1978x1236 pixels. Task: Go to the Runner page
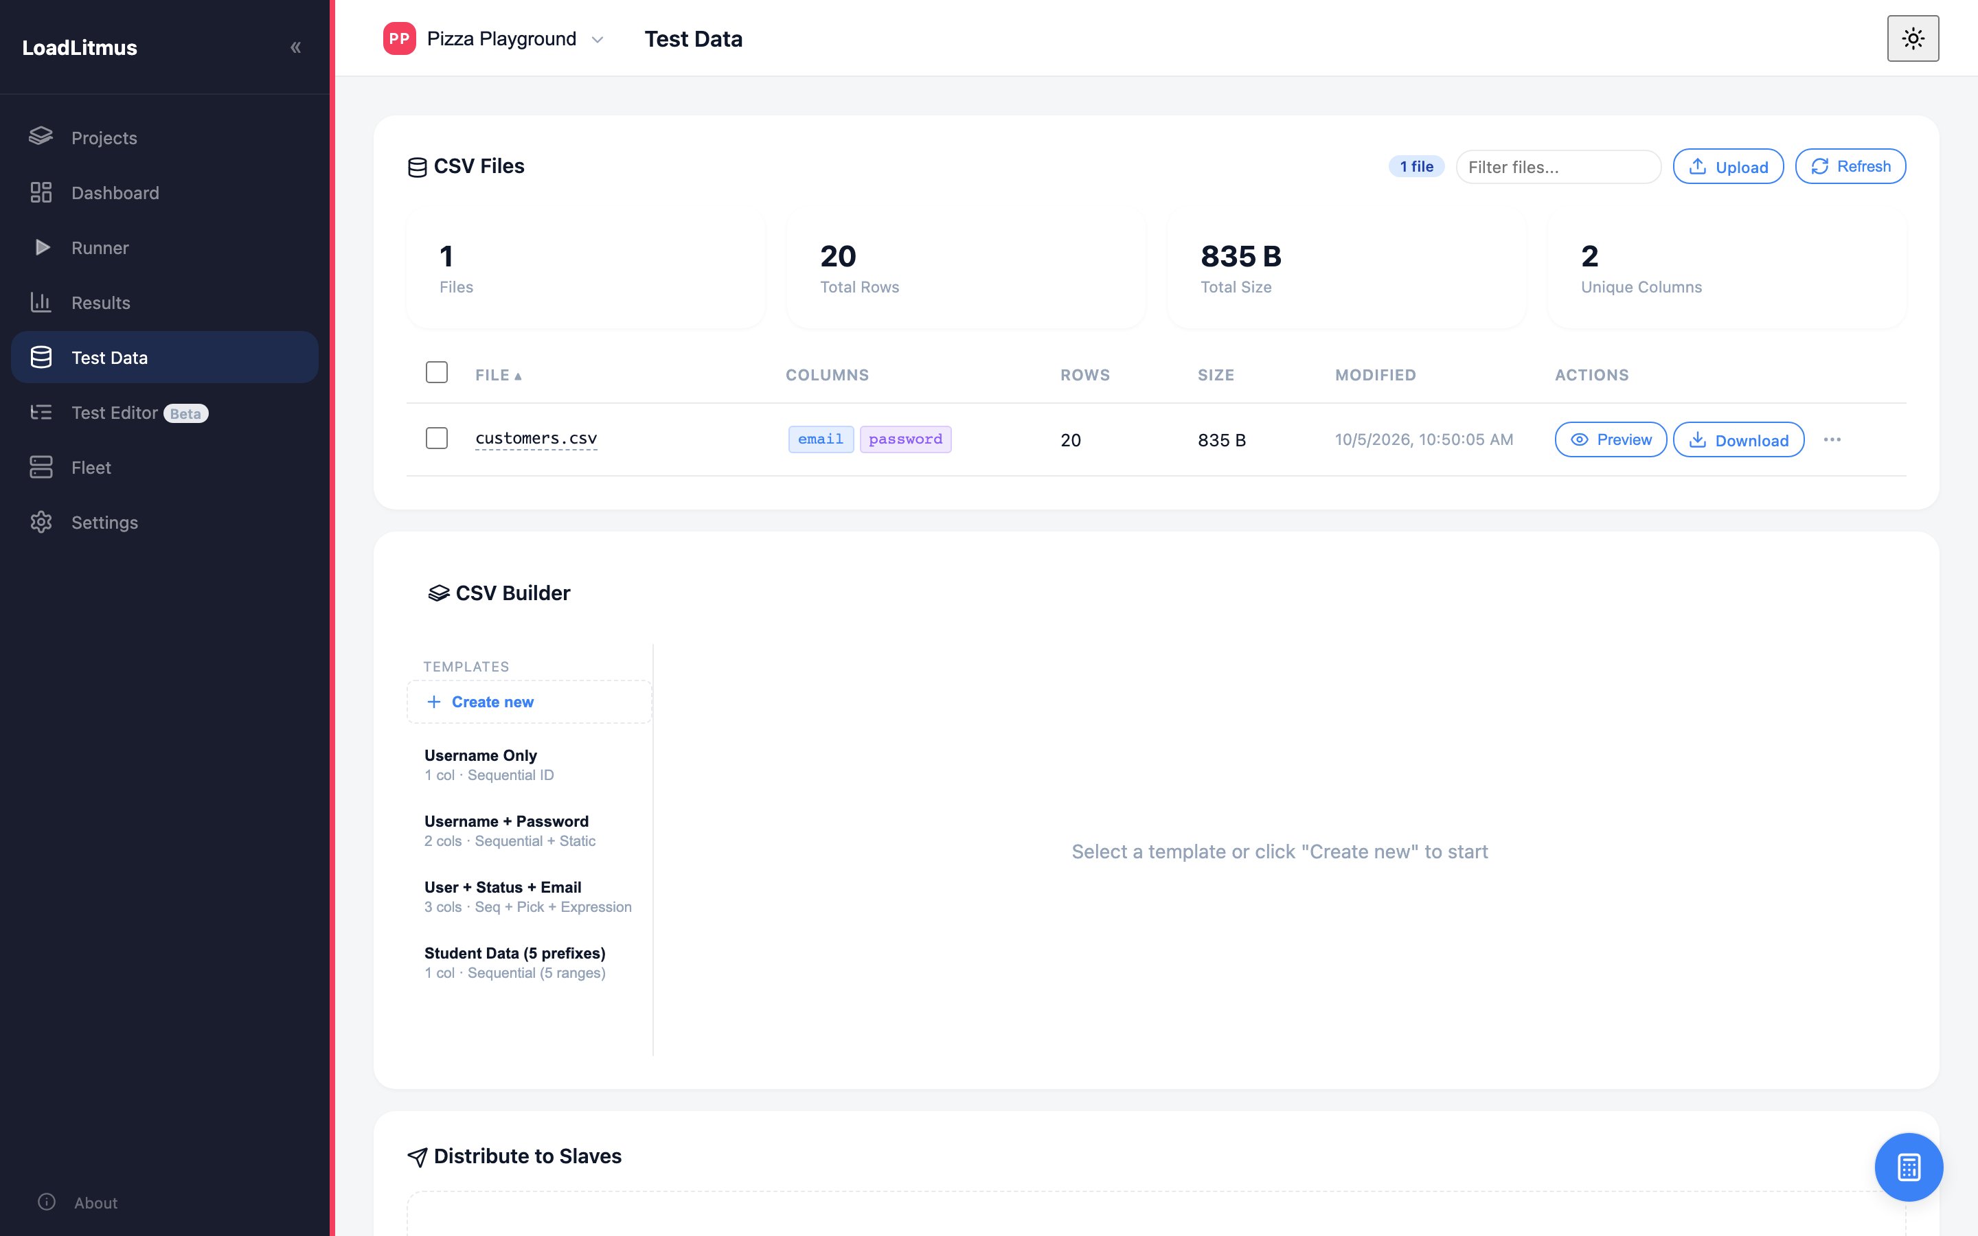[164, 247]
